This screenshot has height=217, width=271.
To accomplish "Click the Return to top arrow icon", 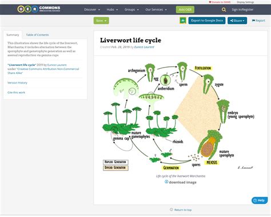I will pyautogui.click(x=172, y=210).
